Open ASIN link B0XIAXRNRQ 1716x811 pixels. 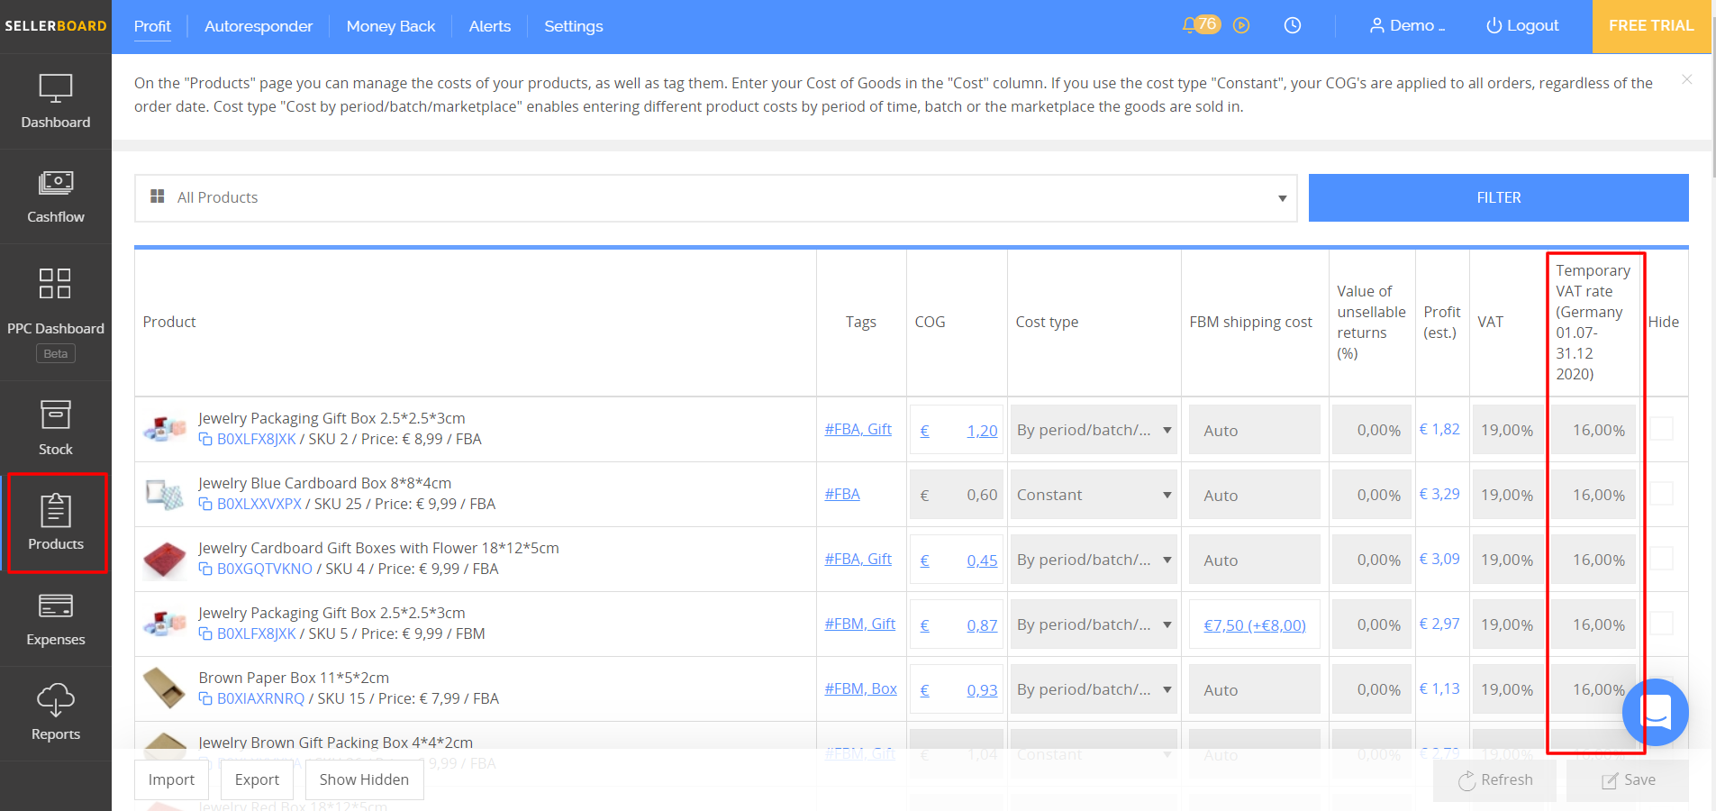click(x=261, y=699)
